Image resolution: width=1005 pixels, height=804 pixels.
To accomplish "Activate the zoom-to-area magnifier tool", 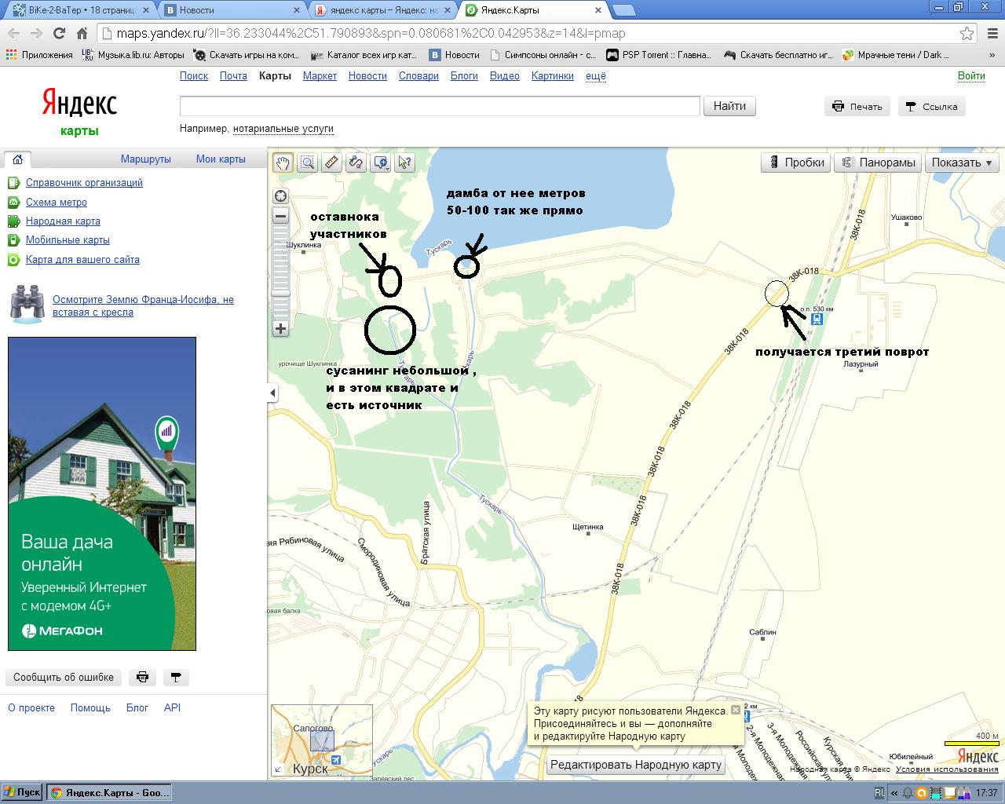I will tap(308, 163).
